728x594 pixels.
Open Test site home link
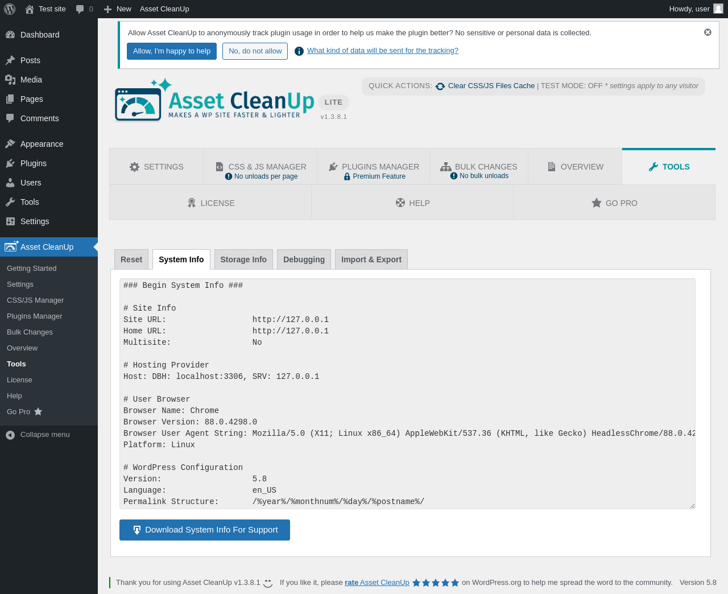(x=45, y=9)
